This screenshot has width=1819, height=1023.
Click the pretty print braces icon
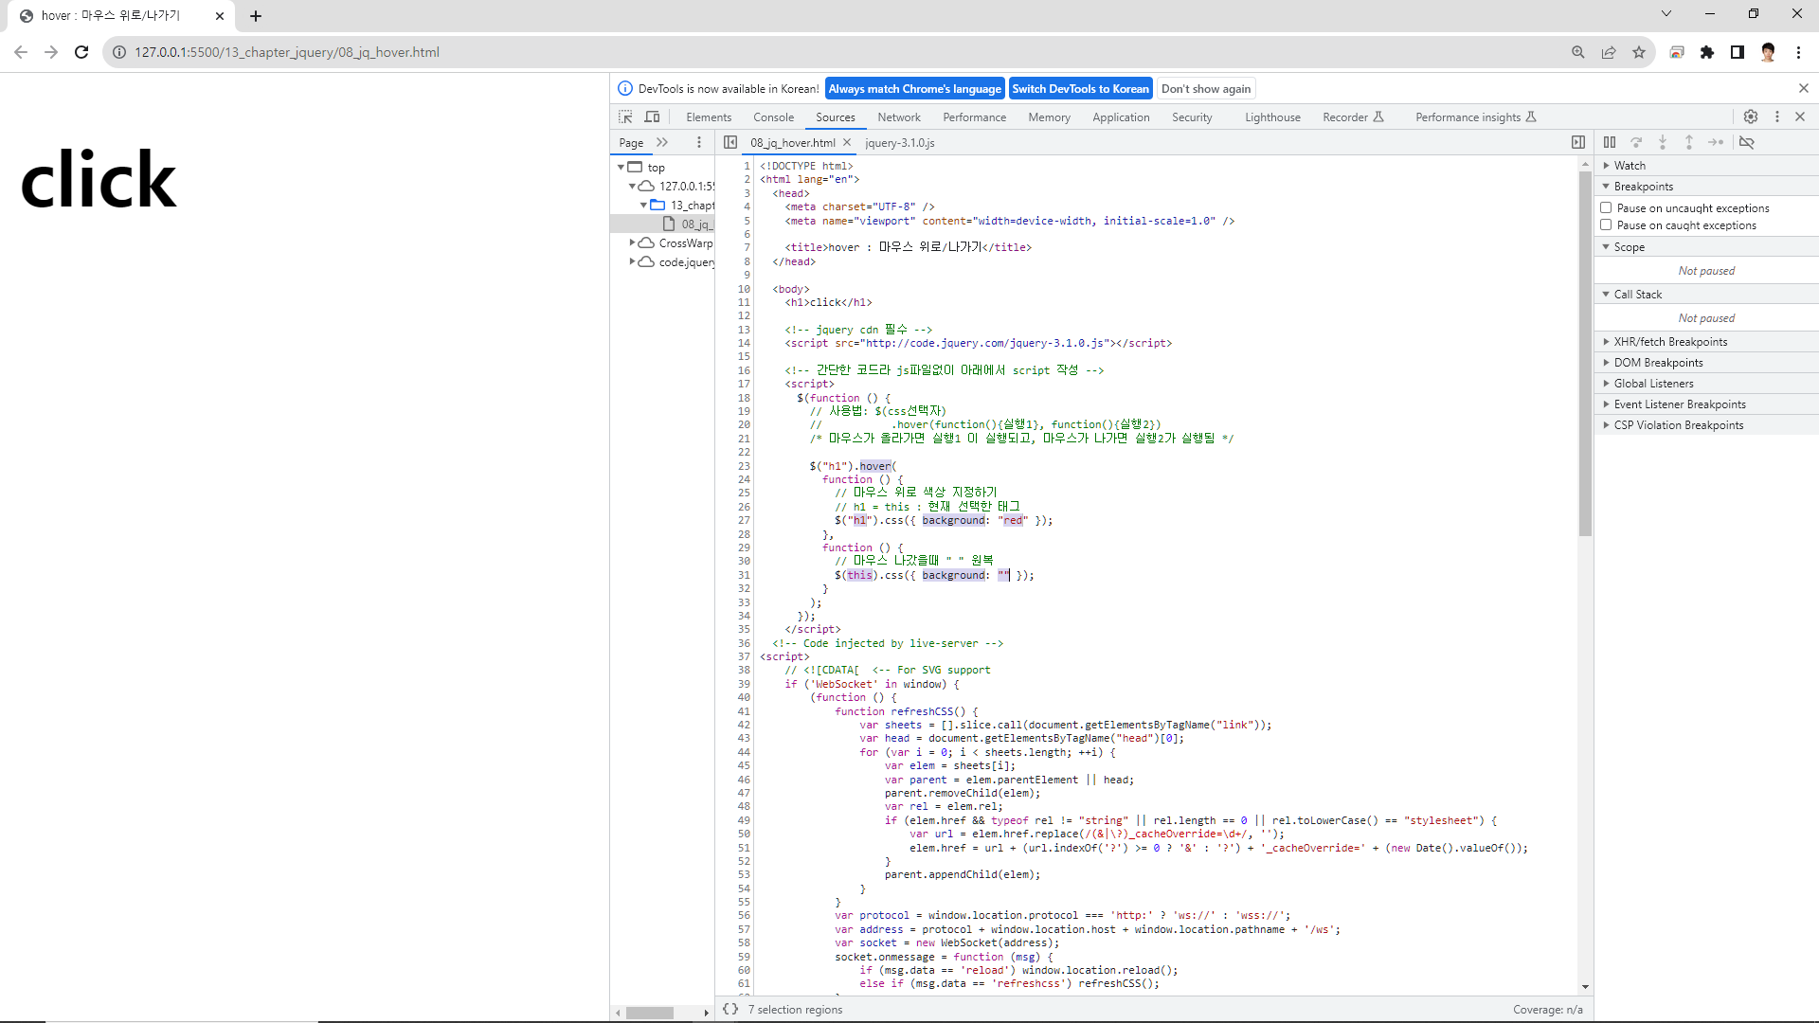click(x=730, y=1009)
